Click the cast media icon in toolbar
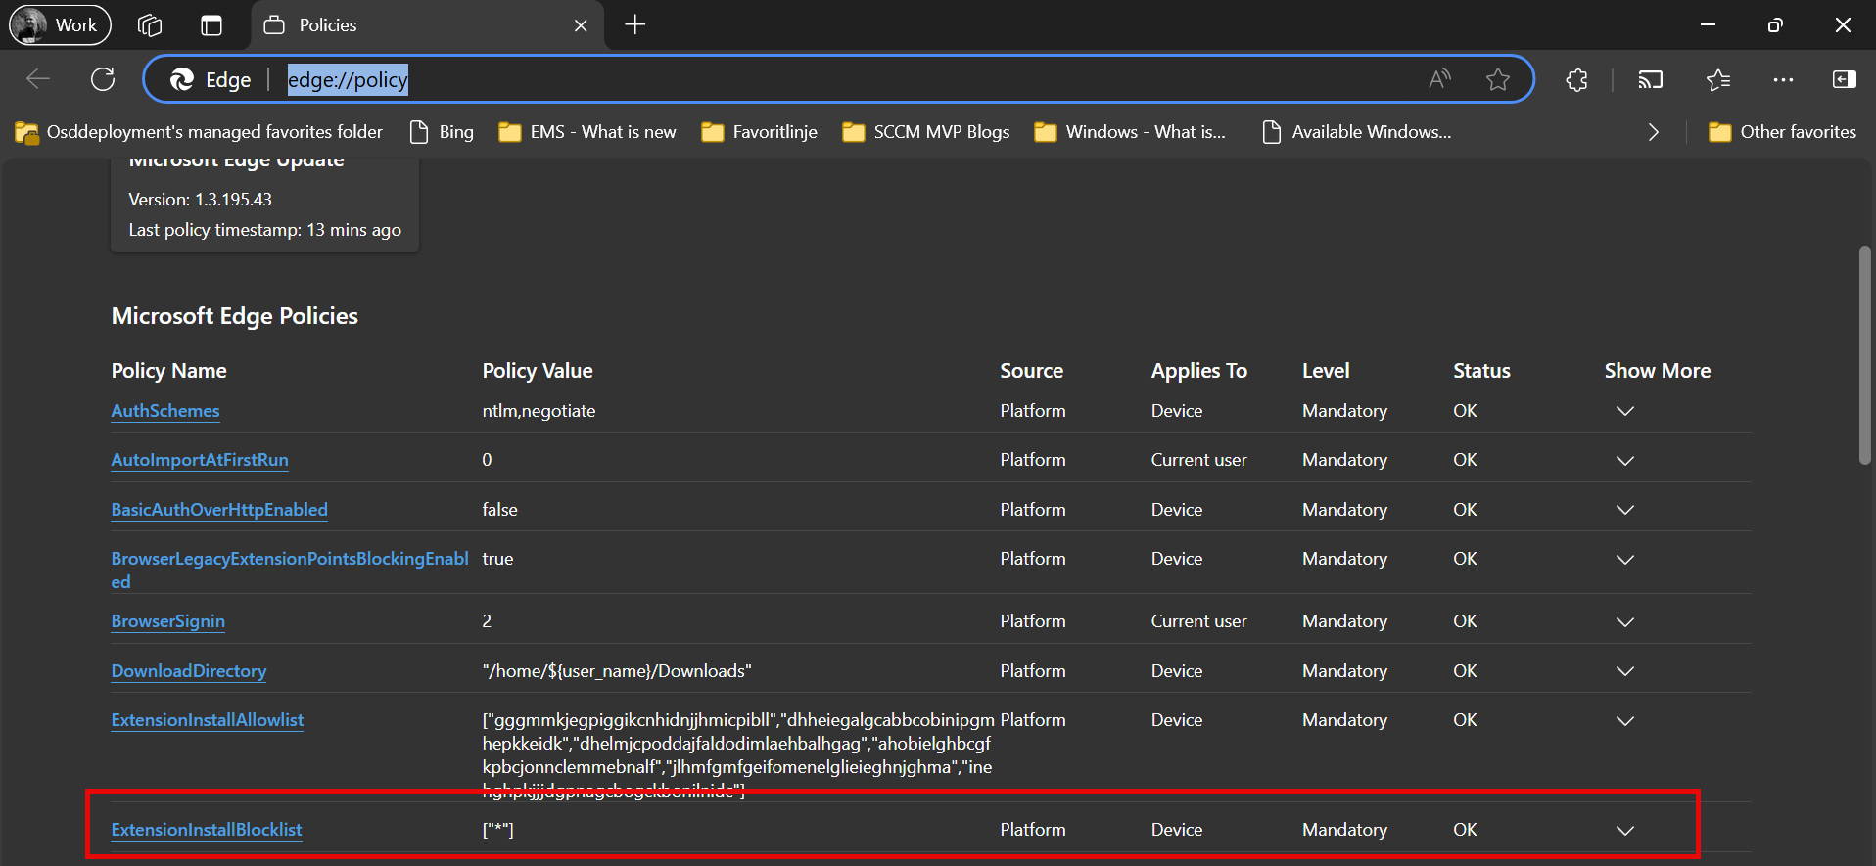The width and height of the screenshot is (1876, 866). (1650, 80)
